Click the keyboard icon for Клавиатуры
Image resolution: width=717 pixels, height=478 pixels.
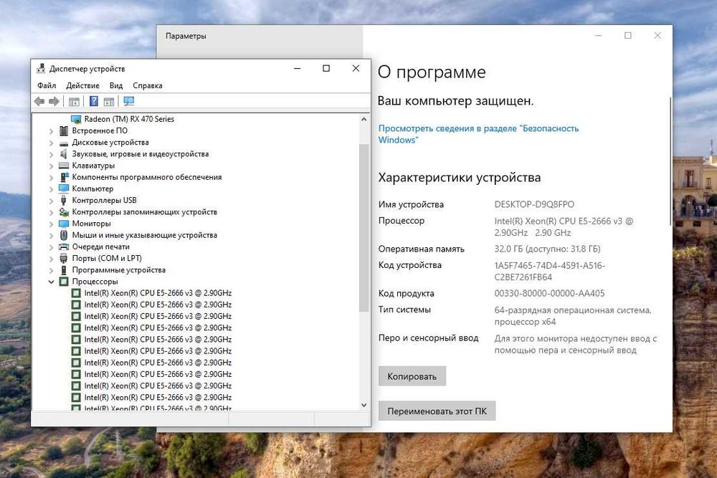coord(64,166)
